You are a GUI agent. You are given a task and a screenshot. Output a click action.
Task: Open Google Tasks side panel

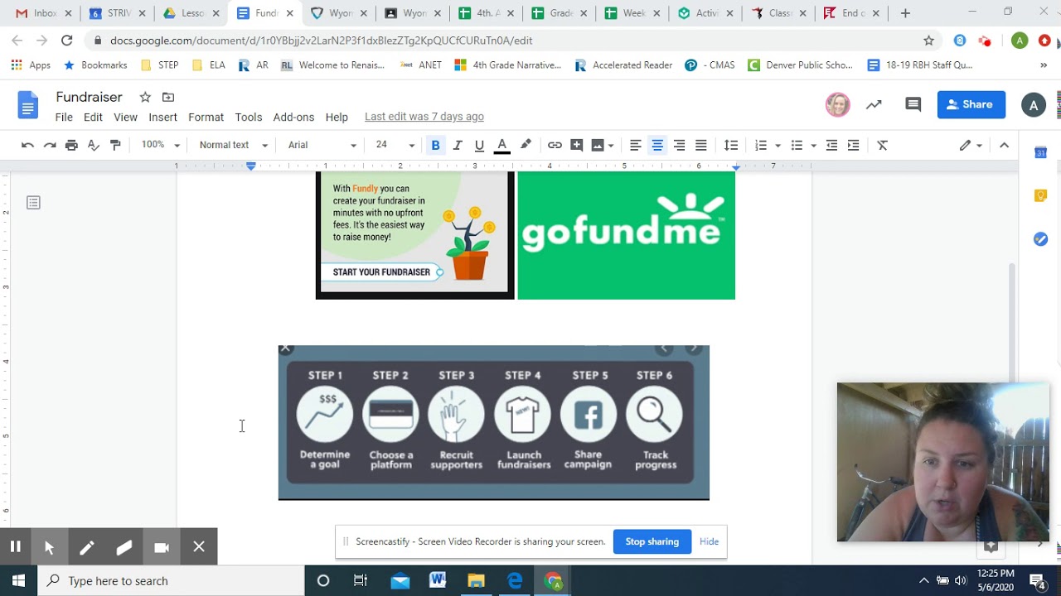click(x=1040, y=239)
